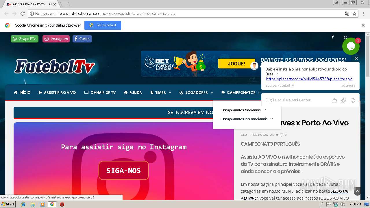Viewport: 370px width, 208px height.
Task: Click the 1xBET Fantasy League banner logo
Action: pos(160,64)
